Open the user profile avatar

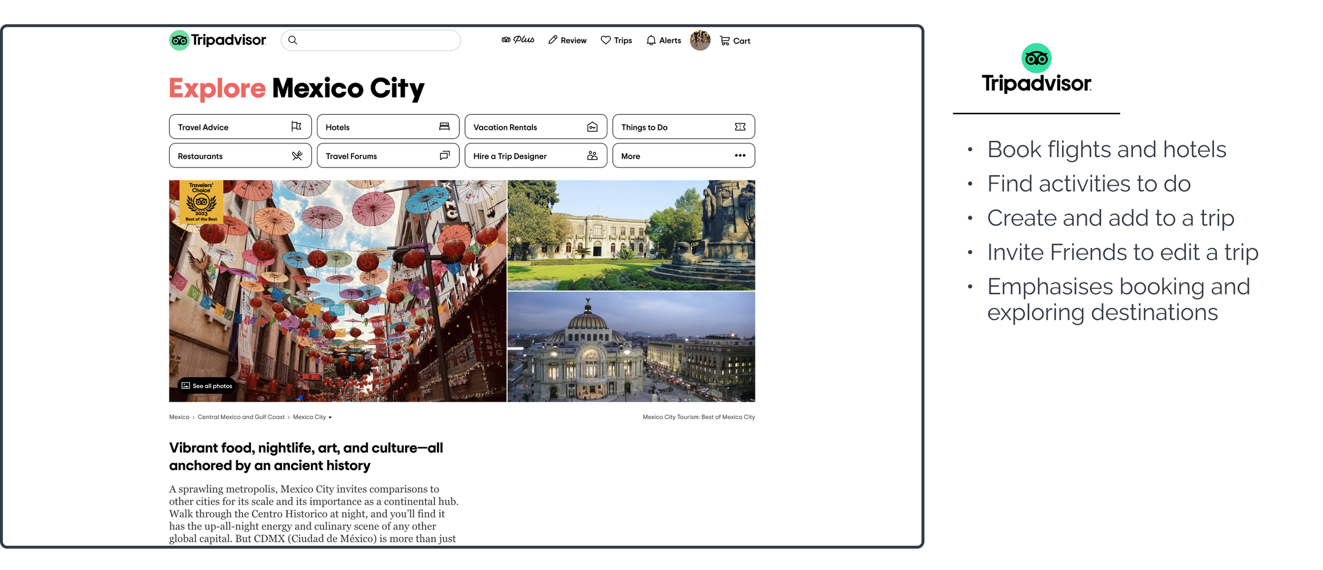(x=700, y=40)
